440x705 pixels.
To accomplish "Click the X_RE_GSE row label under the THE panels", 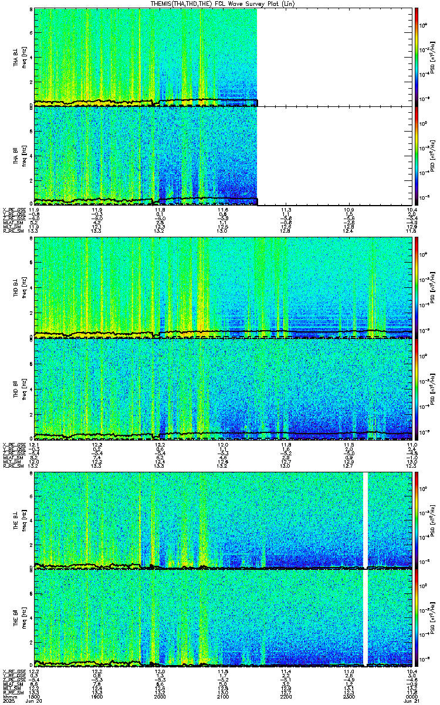I will (x=14, y=671).
